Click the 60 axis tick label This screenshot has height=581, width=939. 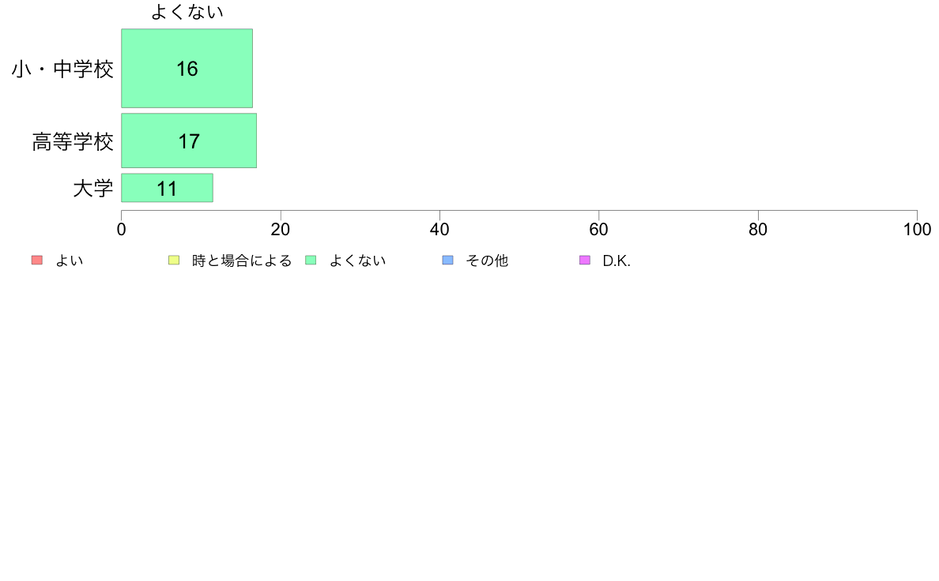pos(598,230)
